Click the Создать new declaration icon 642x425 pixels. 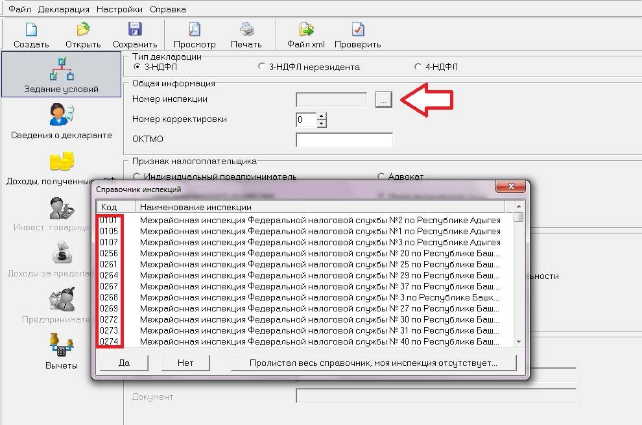(x=31, y=30)
